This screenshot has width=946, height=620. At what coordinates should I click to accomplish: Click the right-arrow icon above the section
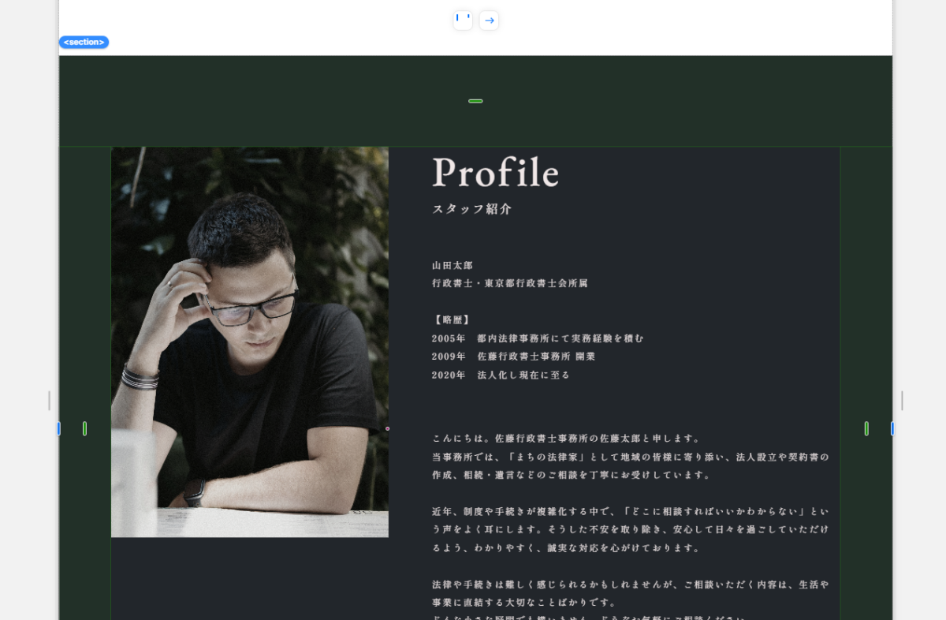tap(489, 21)
